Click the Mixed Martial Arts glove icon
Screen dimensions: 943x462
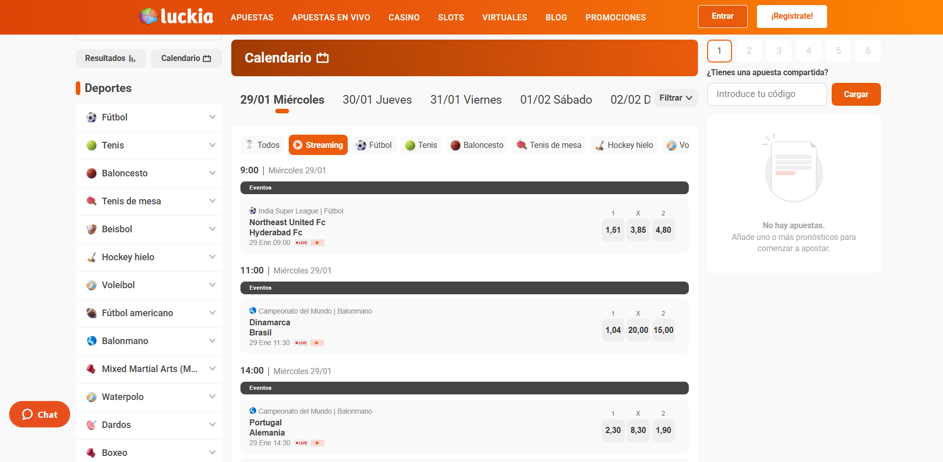click(92, 369)
